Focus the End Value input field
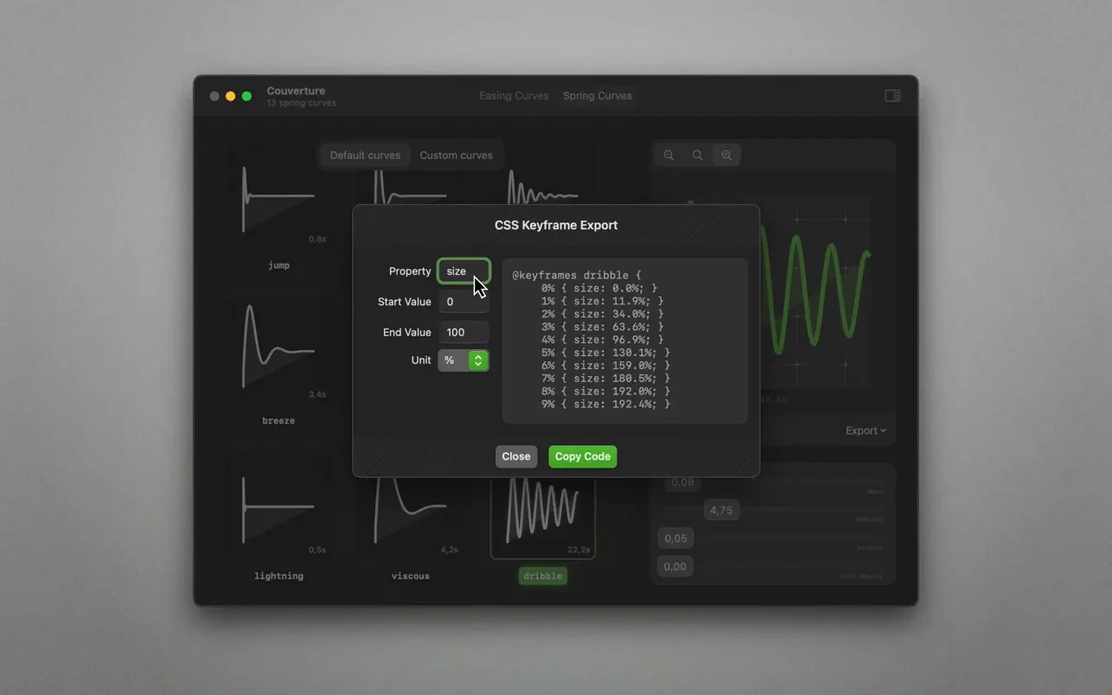Viewport: 1112px width, 695px height. (x=463, y=332)
